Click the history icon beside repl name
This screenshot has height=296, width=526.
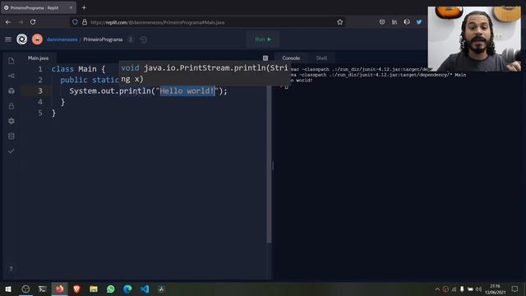click(144, 39)
